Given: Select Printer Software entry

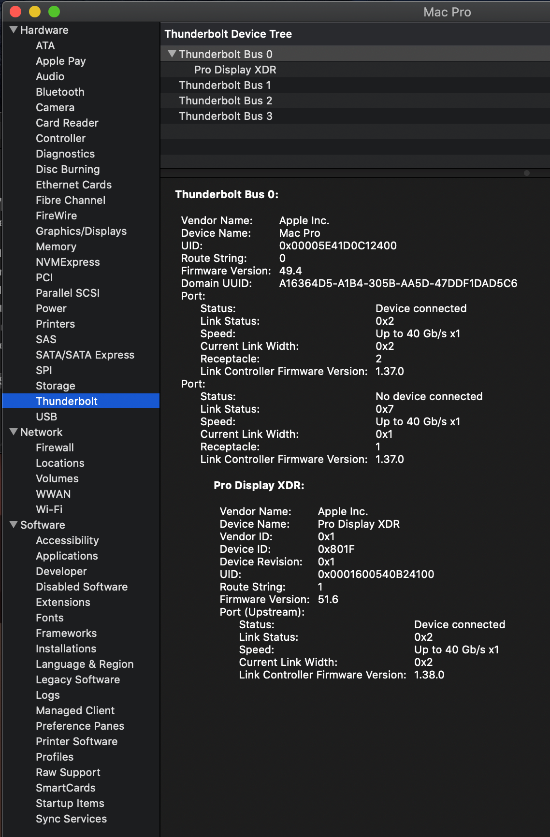Looking at the screenshot, I should pyautogui.click(x=76, y=741).
